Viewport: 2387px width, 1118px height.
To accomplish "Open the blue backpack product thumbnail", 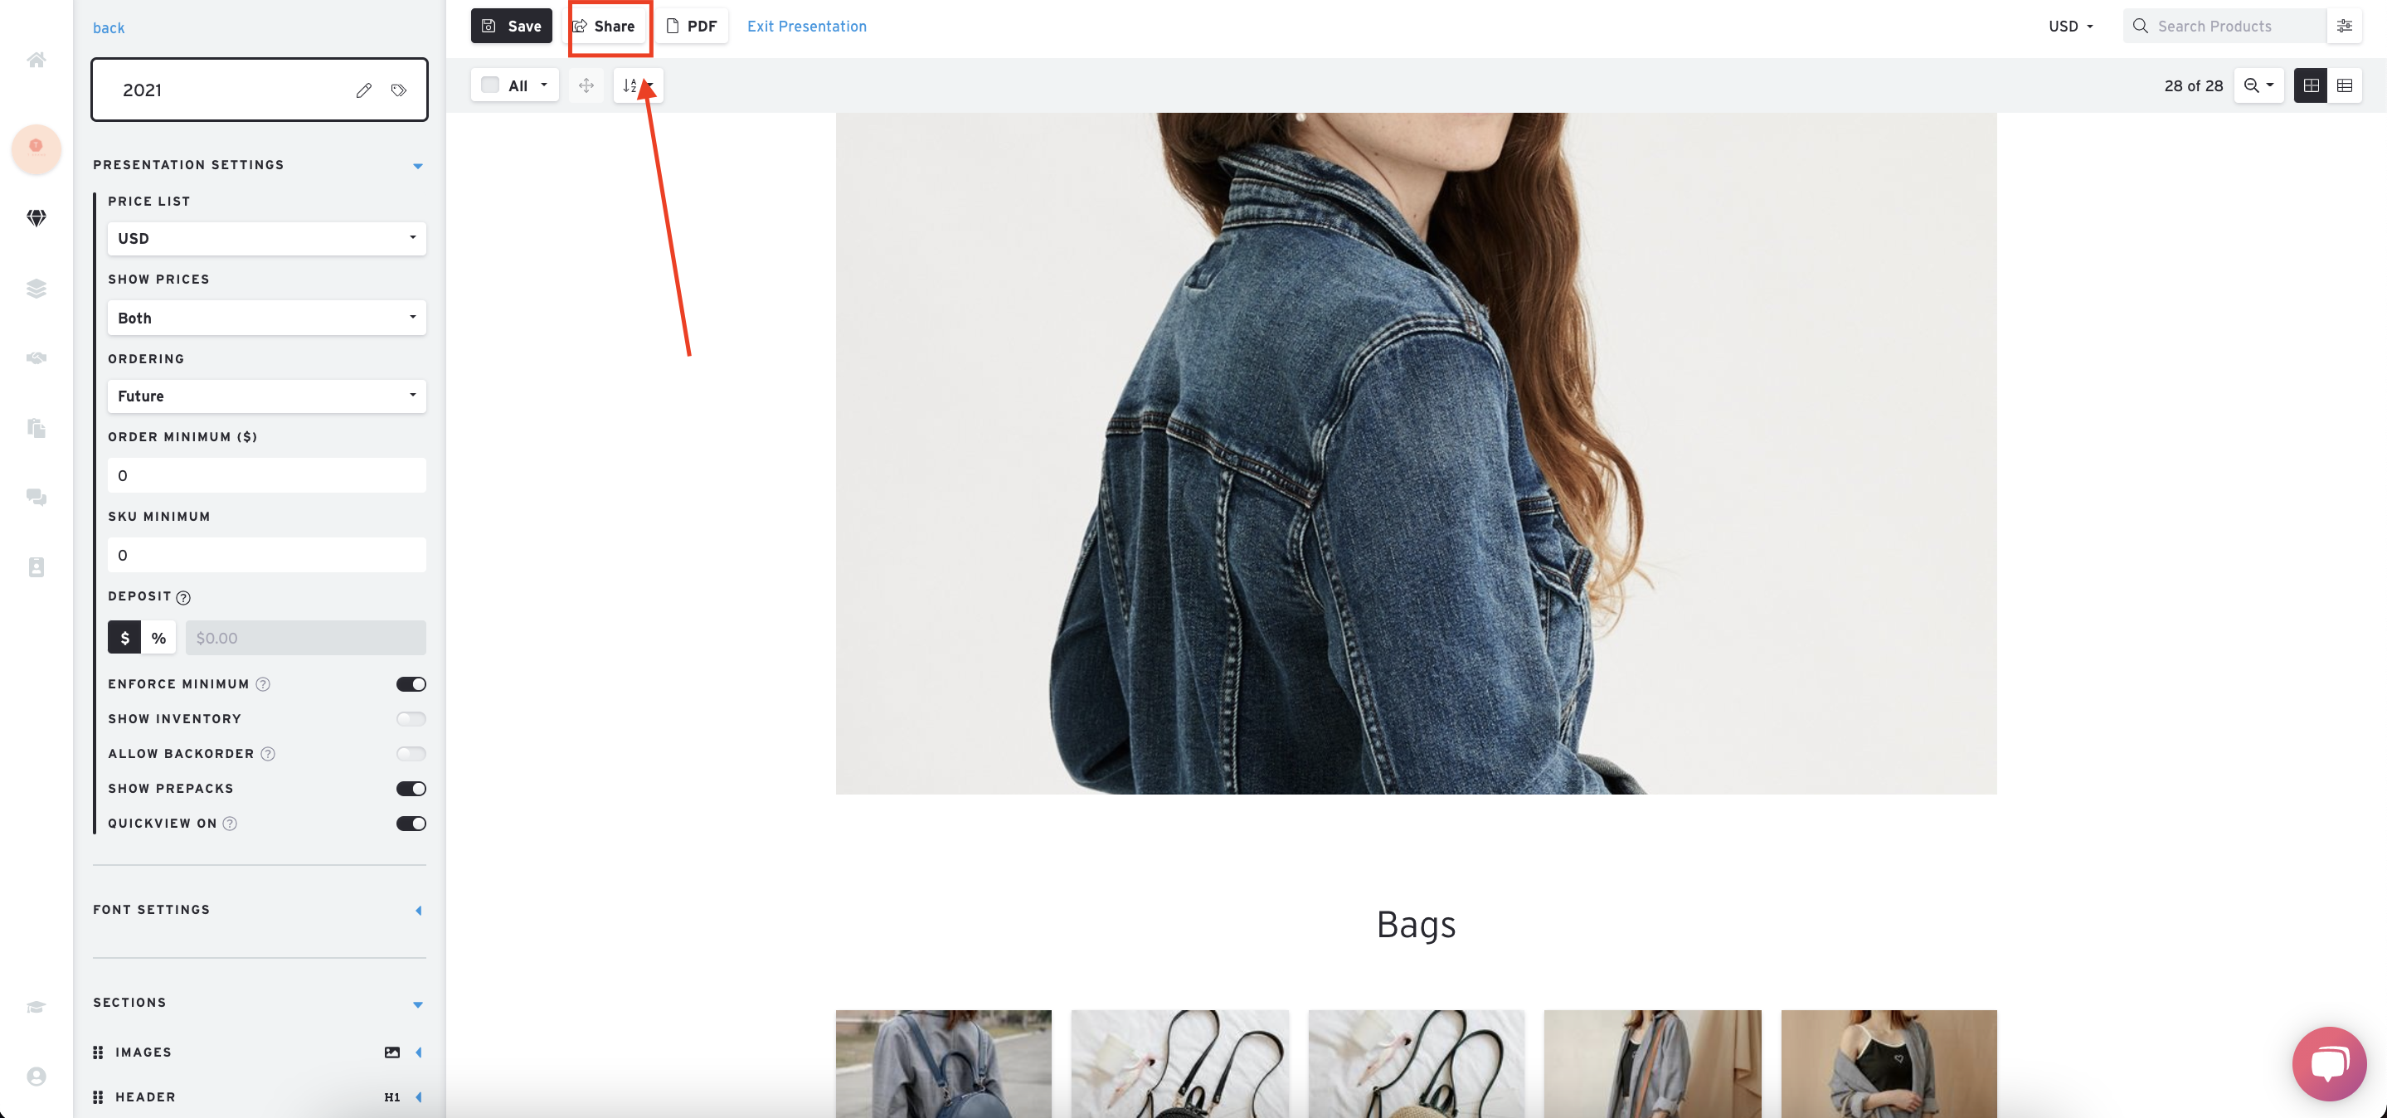I will click(x=943, y=1063).
